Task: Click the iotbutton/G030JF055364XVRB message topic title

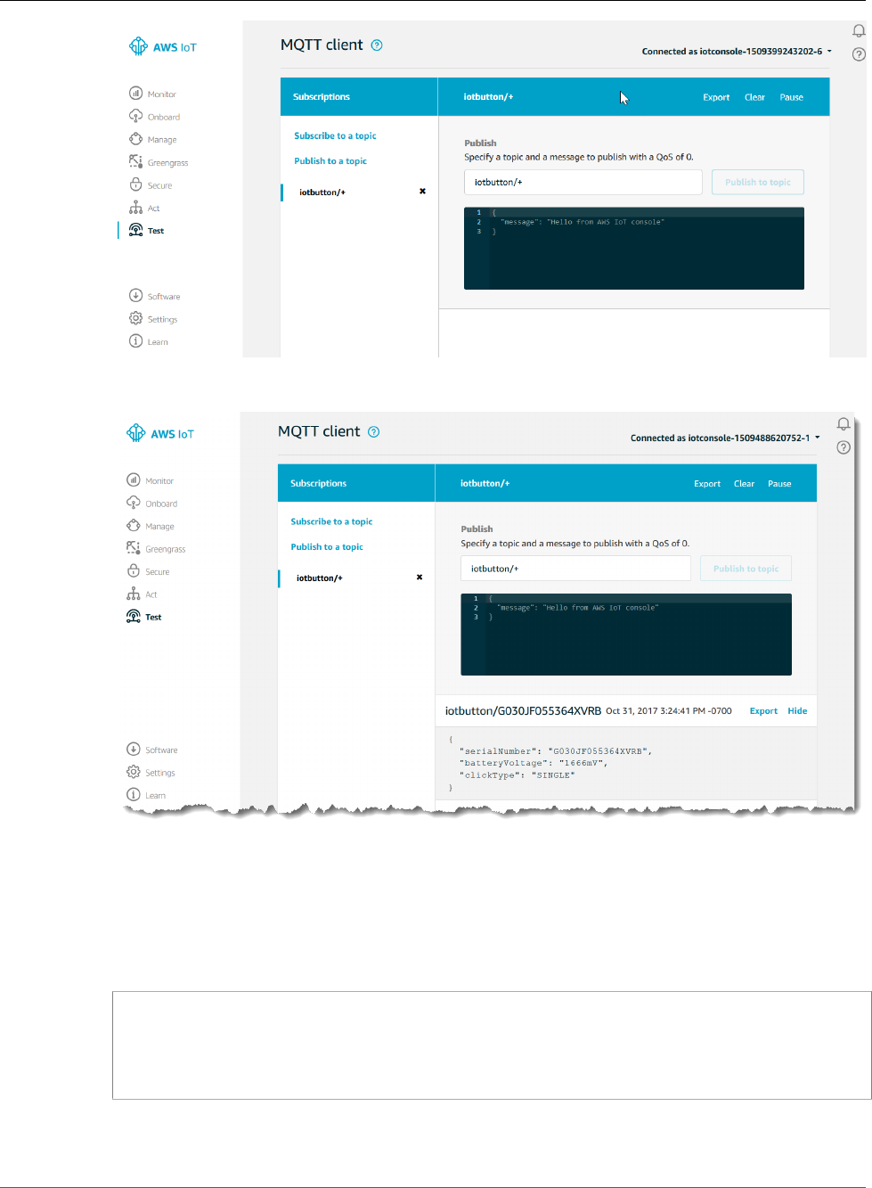Action: point(523,711)
